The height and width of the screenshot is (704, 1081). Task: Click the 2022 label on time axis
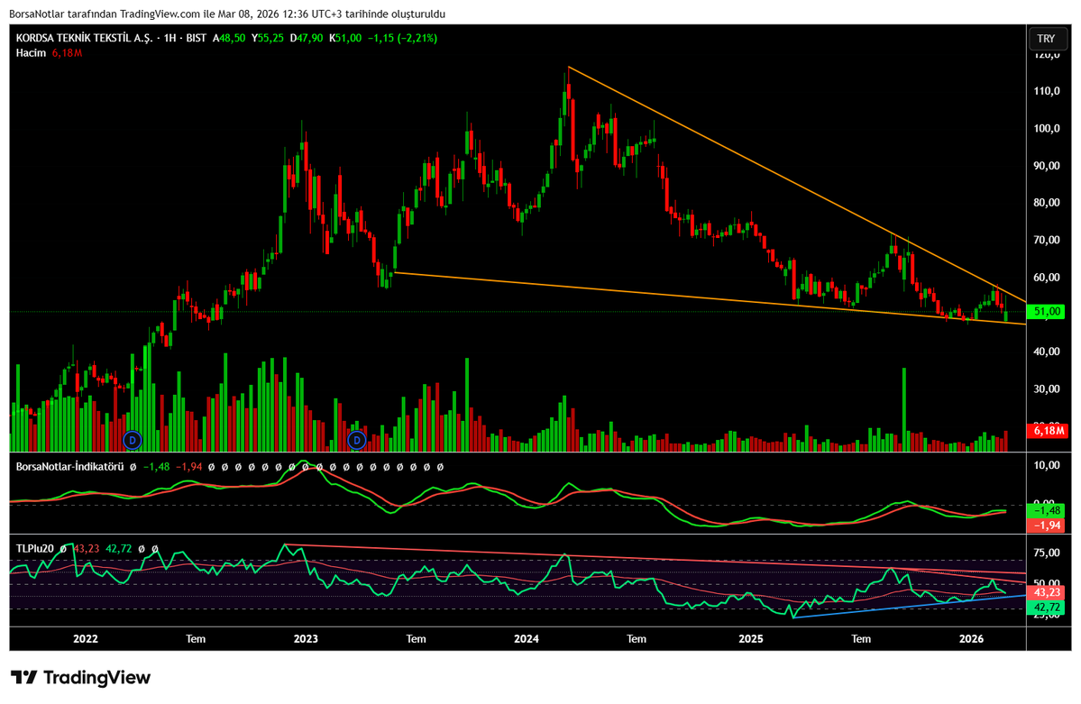tap(86, 639)
